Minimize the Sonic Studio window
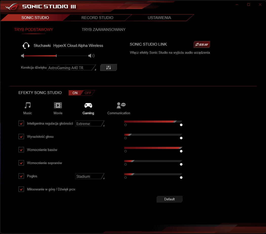The image size is (266, 234). 237,5
